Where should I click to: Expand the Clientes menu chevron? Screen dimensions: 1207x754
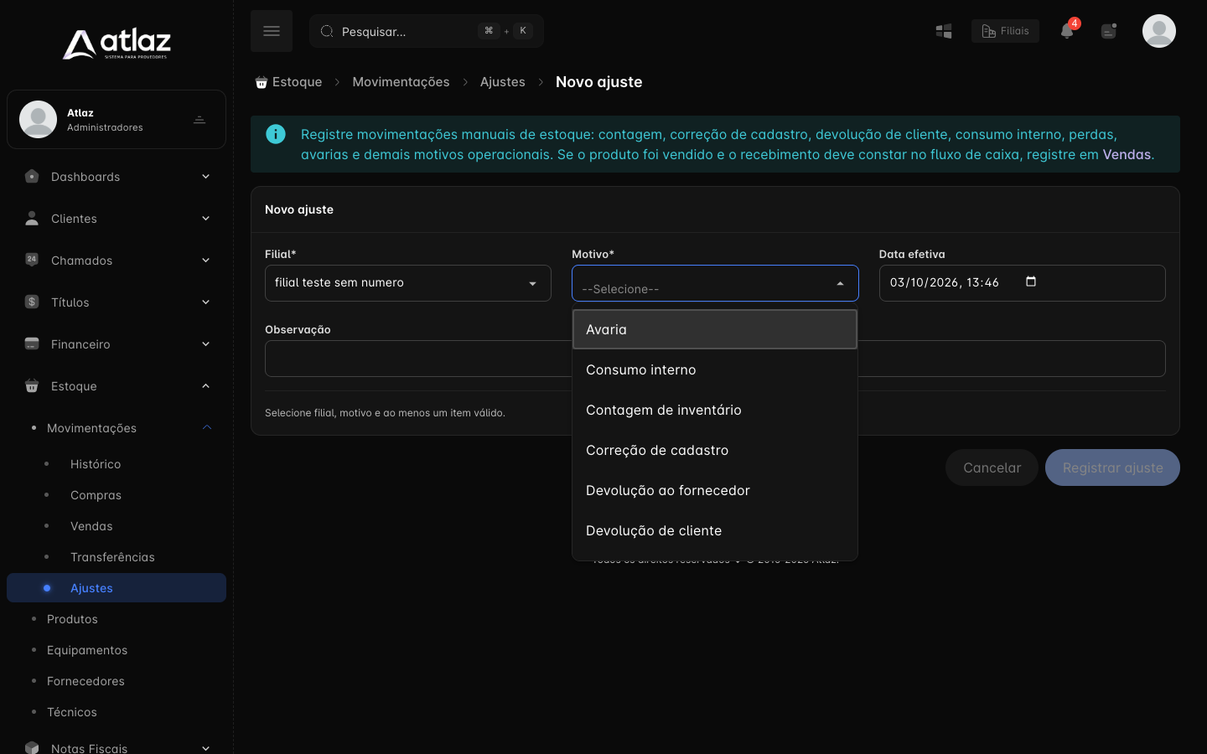(205, 218)
